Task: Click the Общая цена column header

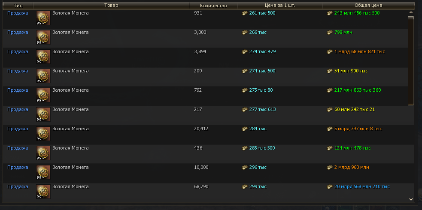Action: click(x=368, y=6)
